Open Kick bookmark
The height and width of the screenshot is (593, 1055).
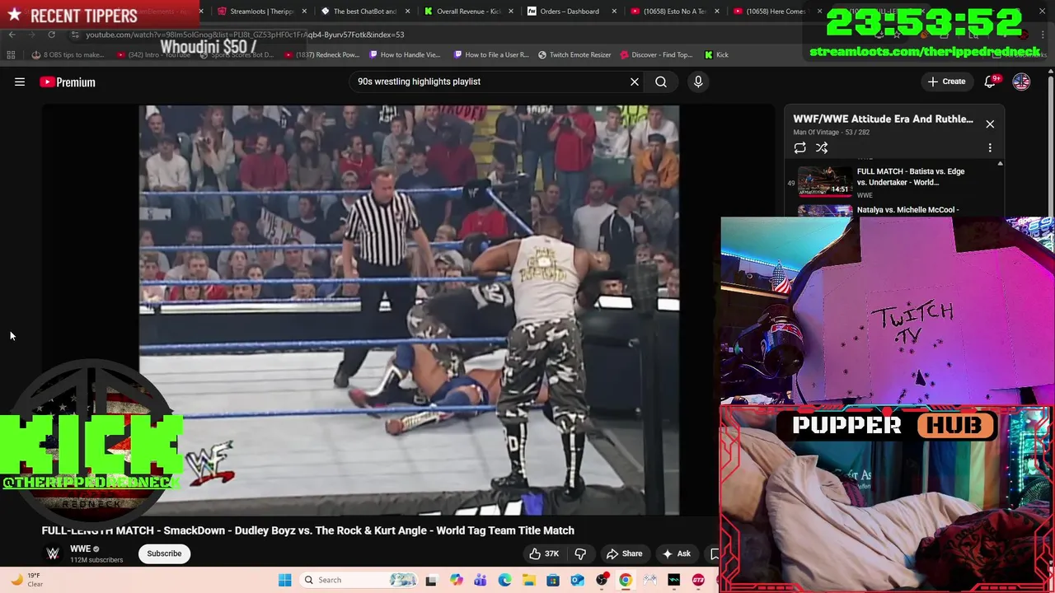pyautogui.click(x=716, y=54)
